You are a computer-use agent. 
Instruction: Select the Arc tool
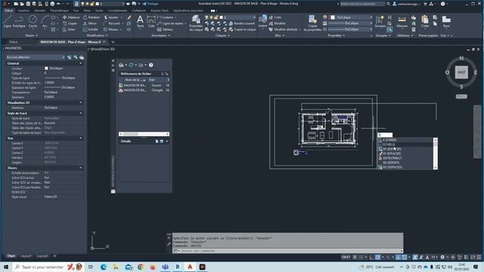click(45, 22)
